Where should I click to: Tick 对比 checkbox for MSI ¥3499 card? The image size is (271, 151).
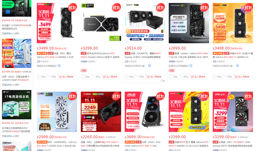tap(39, 77)
